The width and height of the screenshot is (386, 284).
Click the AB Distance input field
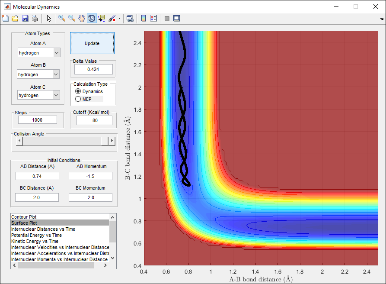[x=37, y=176]
